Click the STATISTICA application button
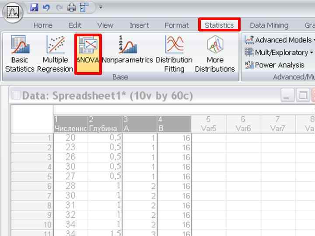The width and height of the screenshot is (315, 236). [x=13, y=12]
